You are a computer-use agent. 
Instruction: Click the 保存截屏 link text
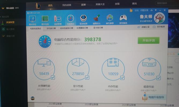161,27
